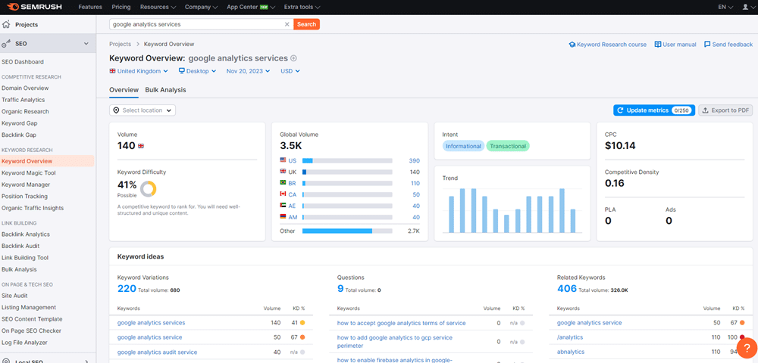
Task: Click the US flag in Global Volume
Action: [283, 160]
